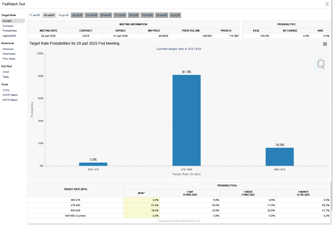Select the 17 wrz25 meeting tab
This screenshot has width=334, height=225.
35,15
